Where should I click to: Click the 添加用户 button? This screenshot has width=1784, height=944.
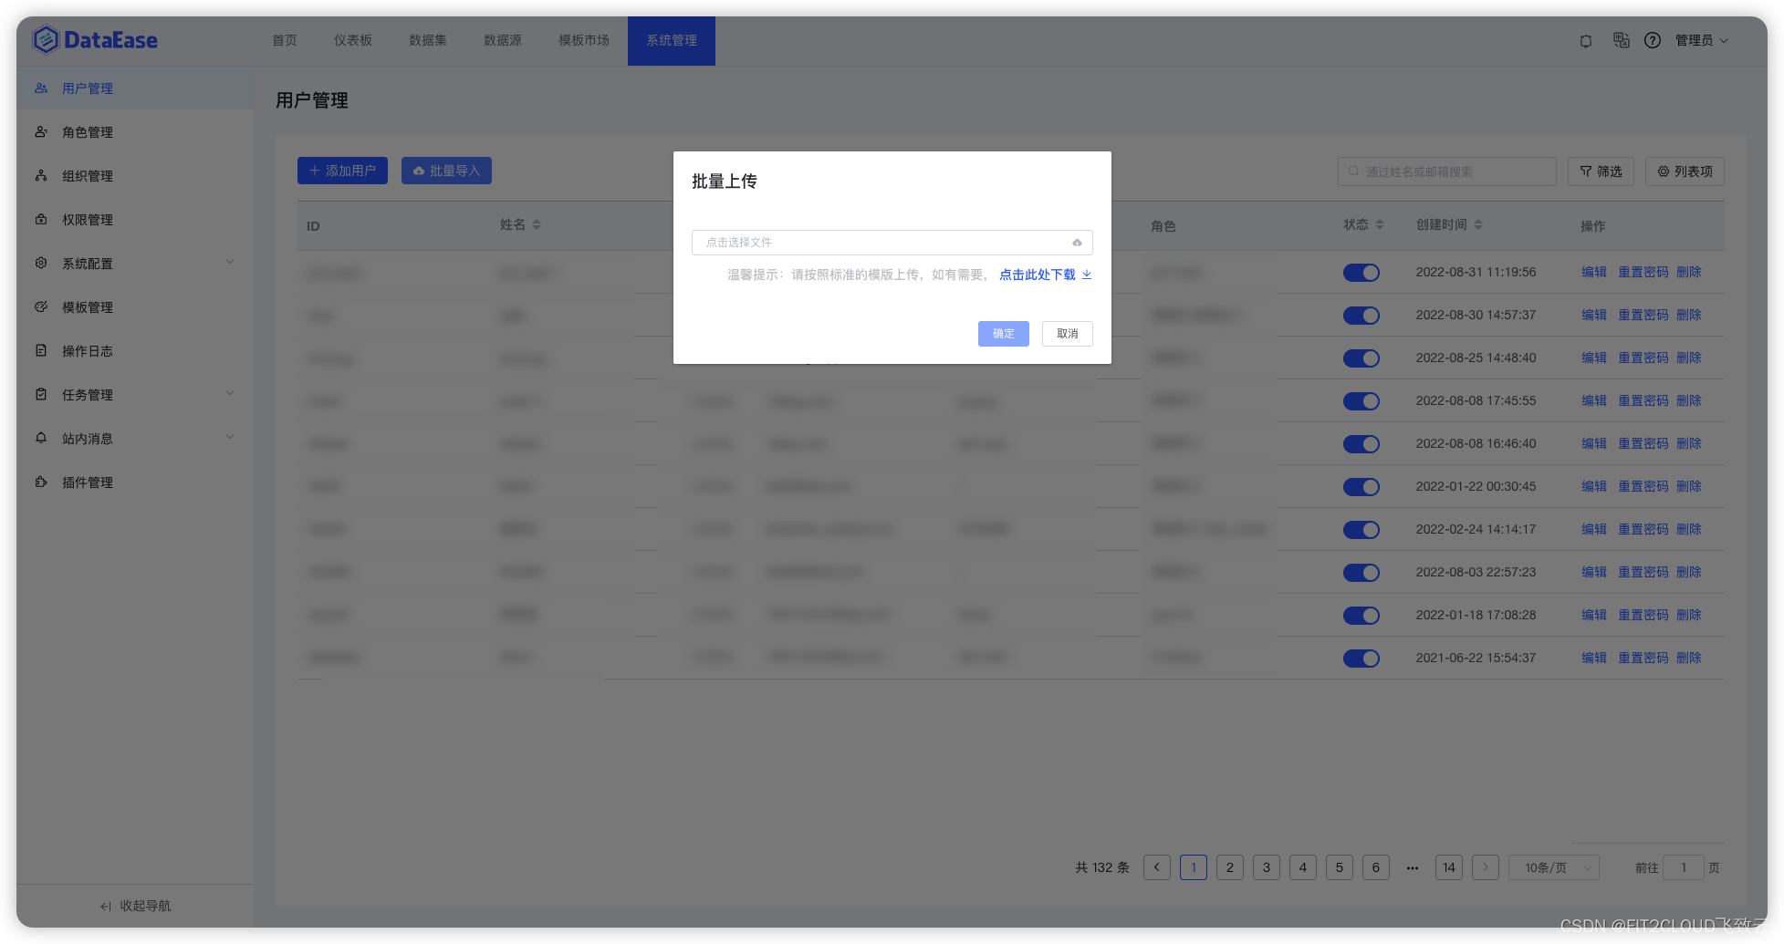(x=342, y=171)
